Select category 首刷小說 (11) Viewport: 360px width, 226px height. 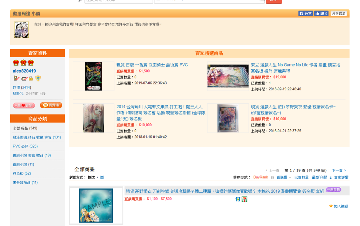tap(24, 164)
